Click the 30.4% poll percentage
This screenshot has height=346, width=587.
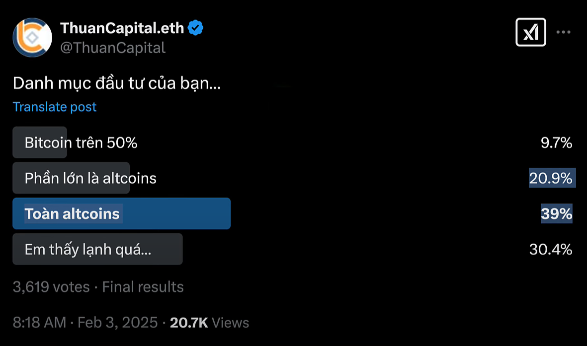tap(551, 249)
